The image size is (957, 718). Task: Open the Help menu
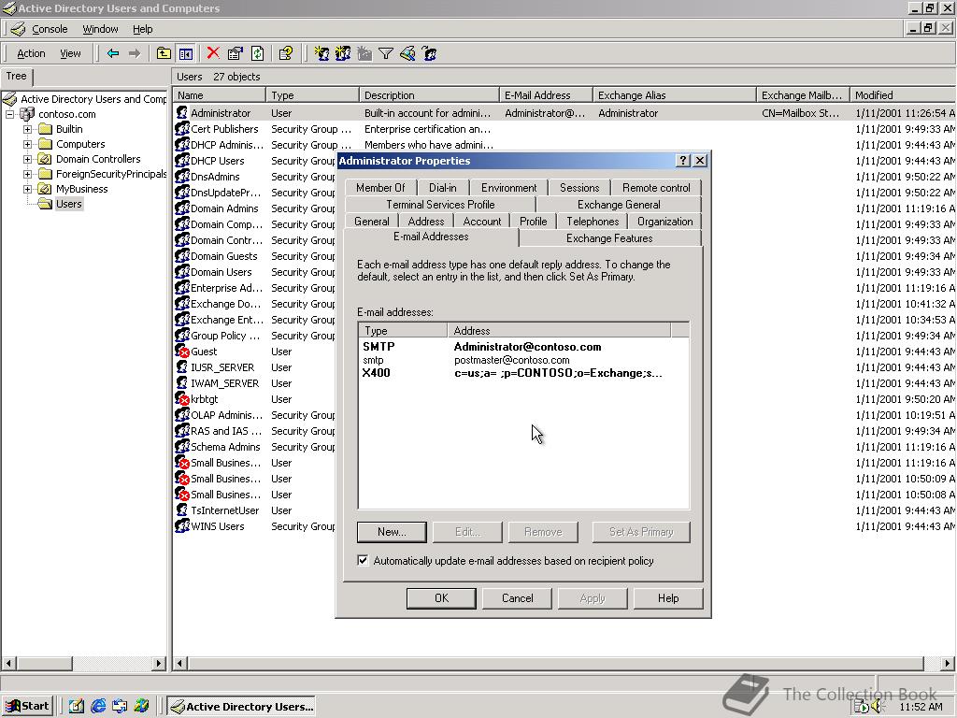click(142, 29)
